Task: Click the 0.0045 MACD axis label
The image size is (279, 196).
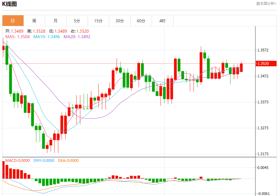Action: [x=263, y=168]
